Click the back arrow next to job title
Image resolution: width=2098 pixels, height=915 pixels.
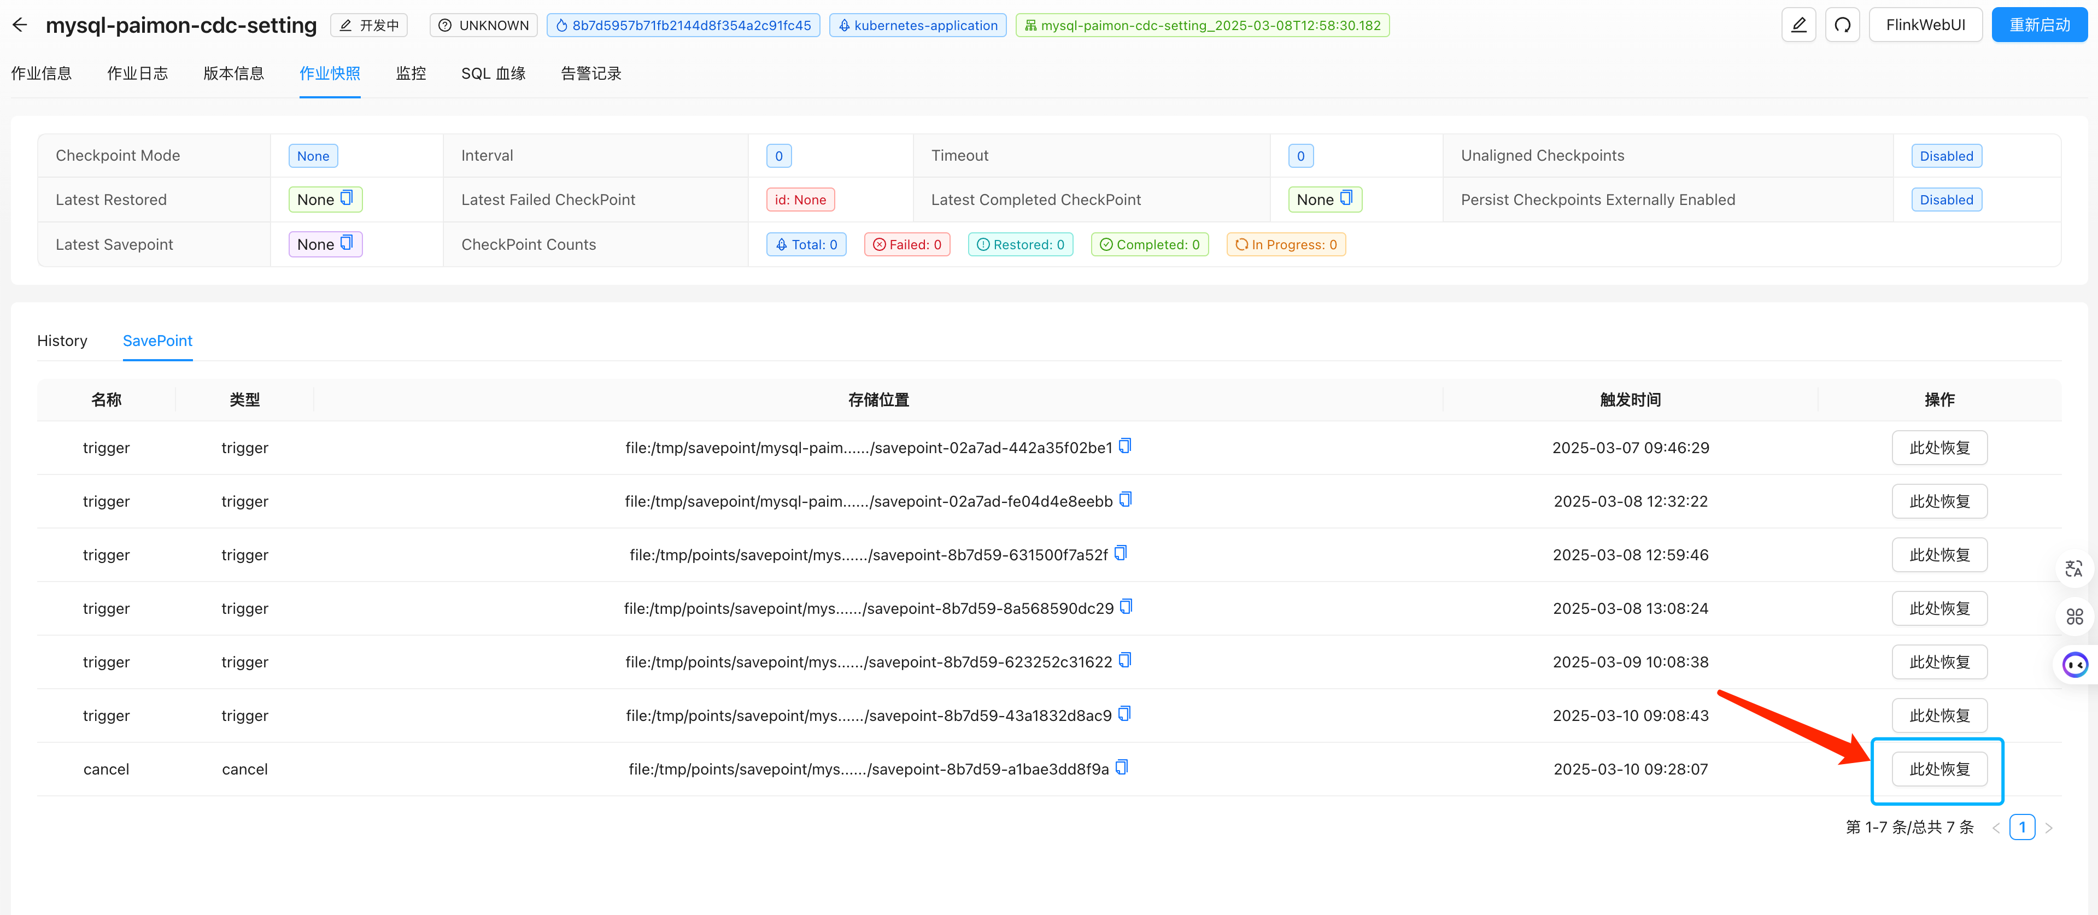(20, 25)
